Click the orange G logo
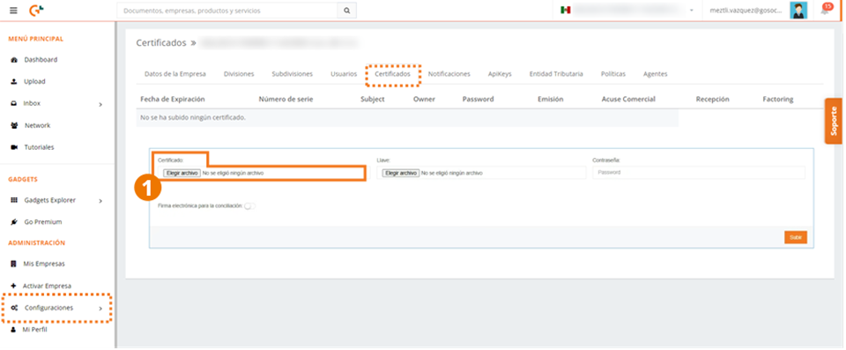 pos(37,10)
